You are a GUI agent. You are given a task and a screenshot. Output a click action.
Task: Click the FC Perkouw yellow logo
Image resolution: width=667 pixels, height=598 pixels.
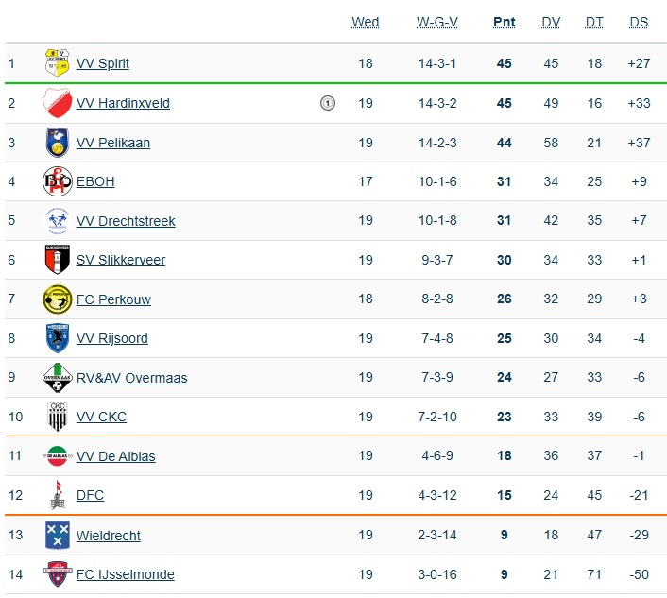tap(58, 299)
